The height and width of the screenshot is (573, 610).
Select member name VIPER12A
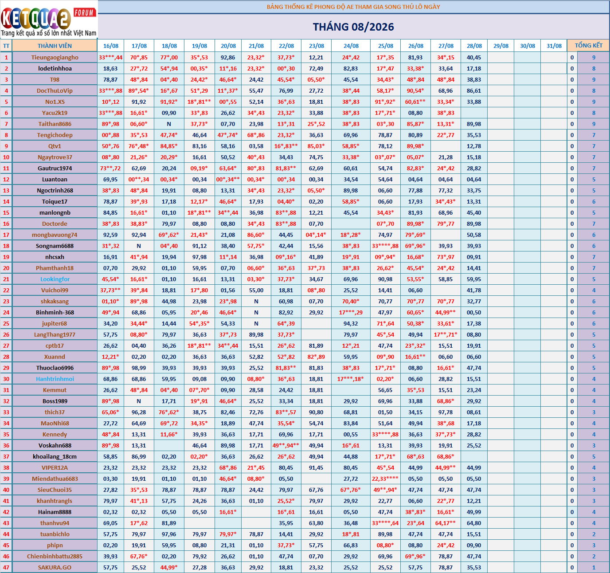pyautogui.click(x=55, y=467)
